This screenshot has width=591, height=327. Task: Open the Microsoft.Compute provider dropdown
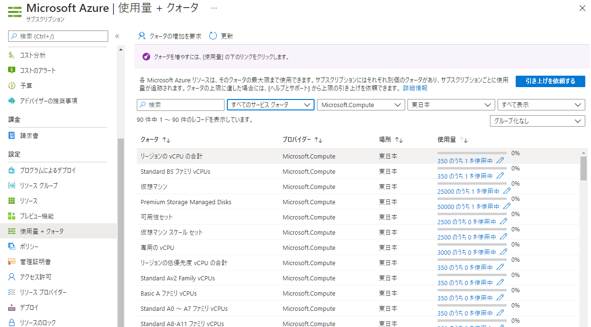point(361,105)
